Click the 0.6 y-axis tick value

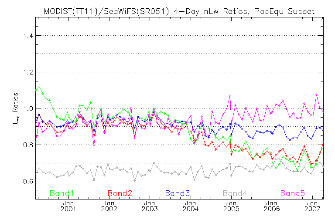point(28,181)
